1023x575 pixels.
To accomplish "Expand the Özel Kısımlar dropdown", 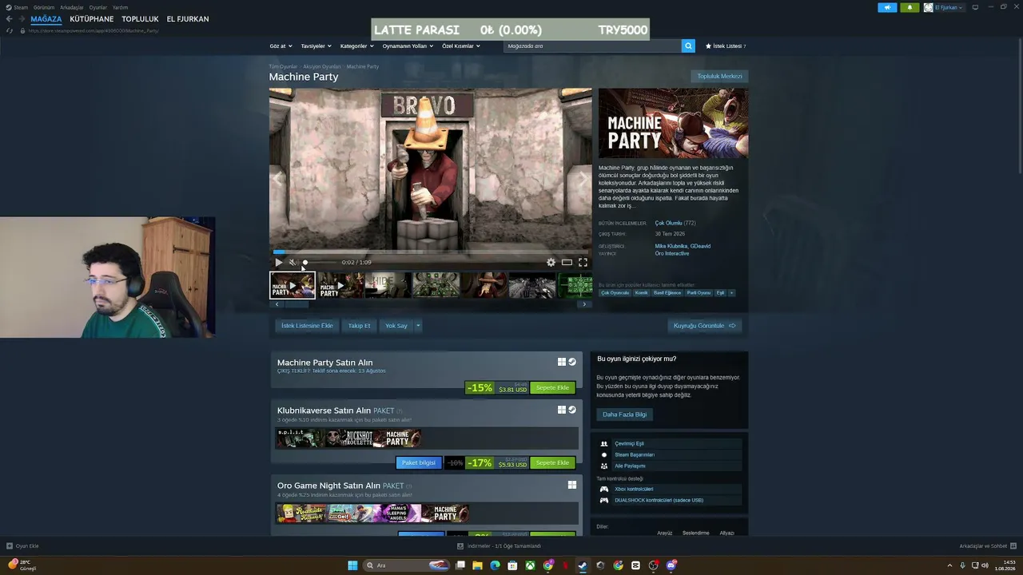I will 461,46.
